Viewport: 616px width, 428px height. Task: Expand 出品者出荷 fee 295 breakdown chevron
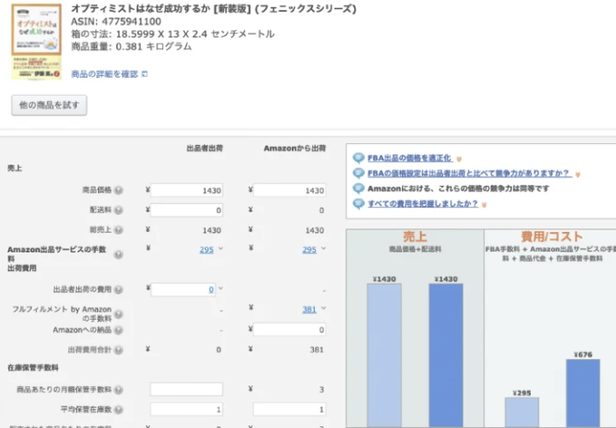[220, 249]
